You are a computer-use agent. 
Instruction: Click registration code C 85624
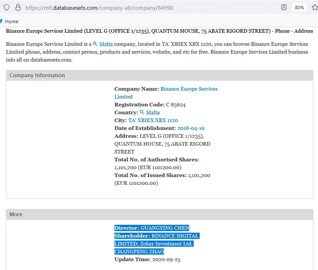click(x=176, y=105)
